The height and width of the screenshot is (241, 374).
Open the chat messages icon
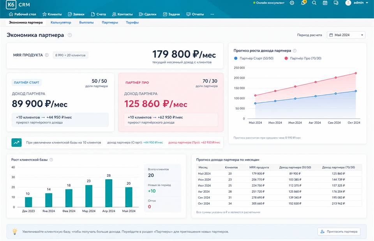click(x=336, y=3)
